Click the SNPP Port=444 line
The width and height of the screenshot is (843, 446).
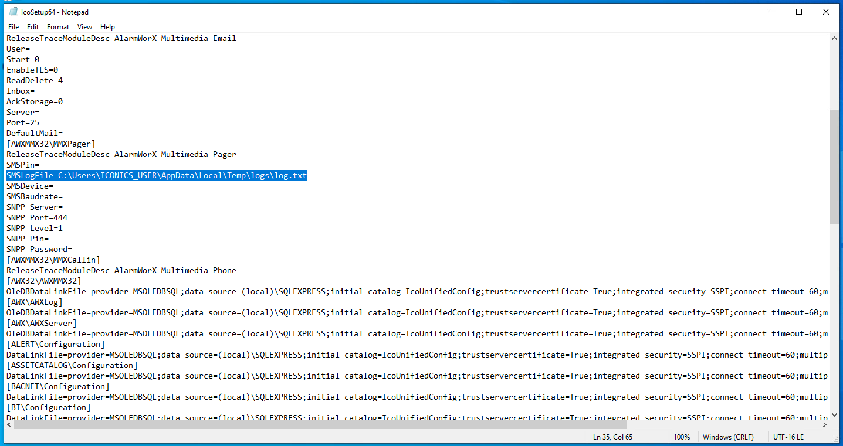click(37, 217)
